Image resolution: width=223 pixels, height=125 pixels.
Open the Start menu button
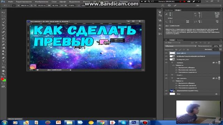coord(5,123)
